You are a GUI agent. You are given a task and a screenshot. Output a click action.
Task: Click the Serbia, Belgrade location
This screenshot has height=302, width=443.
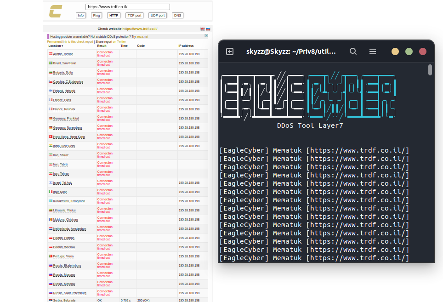click(x=64, y=300)
